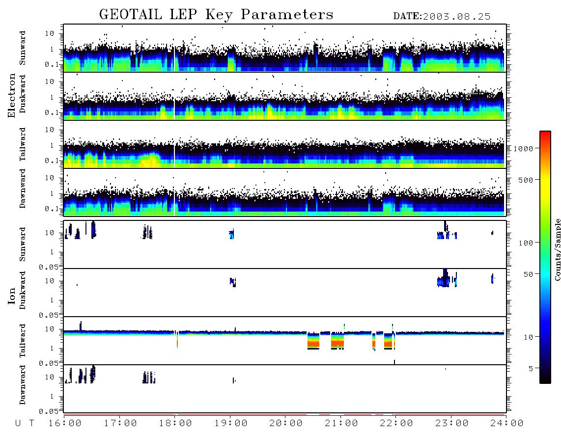Click the "21:00" time tick label
The width and height of the screenshot is (561, 432).
(341, 423)
